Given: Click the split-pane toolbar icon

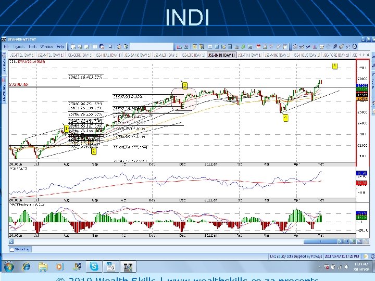Looking at the screenshot, I should click(x=95, y=47).
